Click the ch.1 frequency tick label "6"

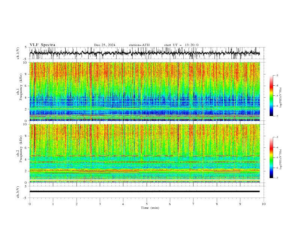pyautogui.click(x=26, y=86)
